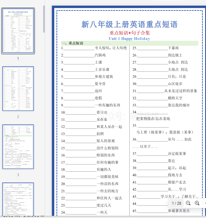Open page 1 thumbnail in sidebar
This screenshot has height=218, width=206.
18,31
